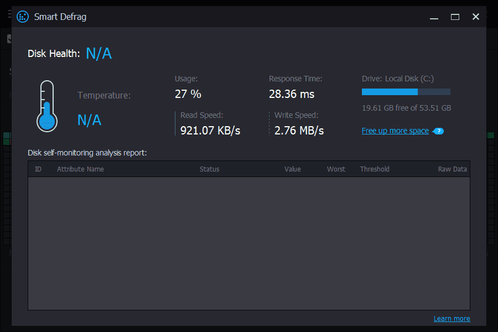The width and height of the screenshot is (498, 332).
Task: Follow the Learn more link
Action: click(452, 319)
